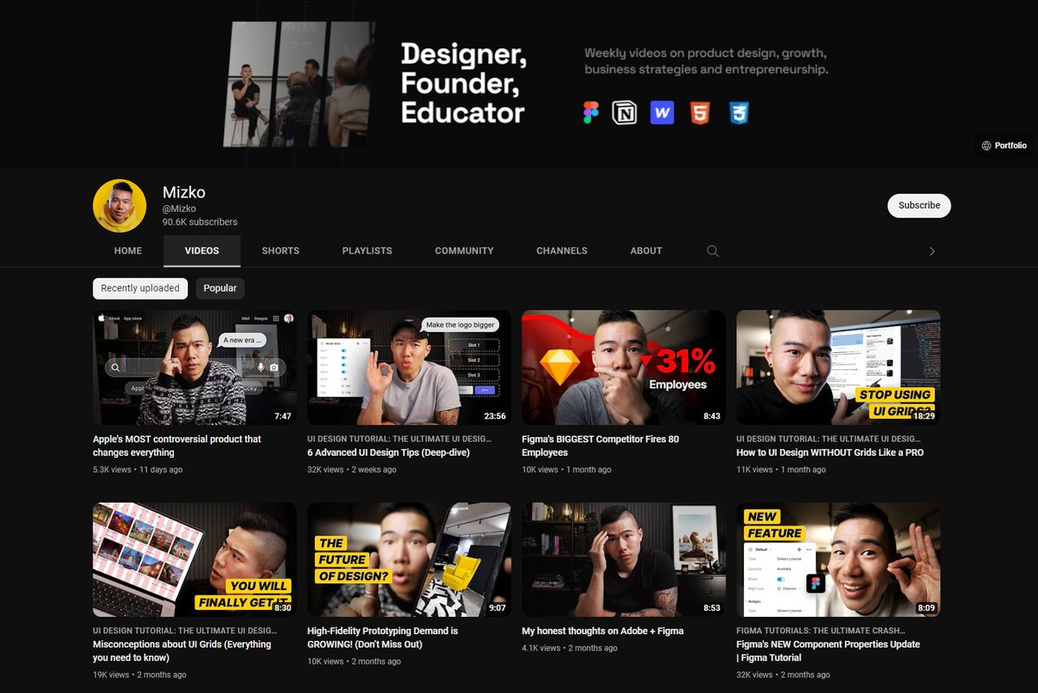Click the Figma icon in the banner
1038x693 pixels.
tap(591, 112)
